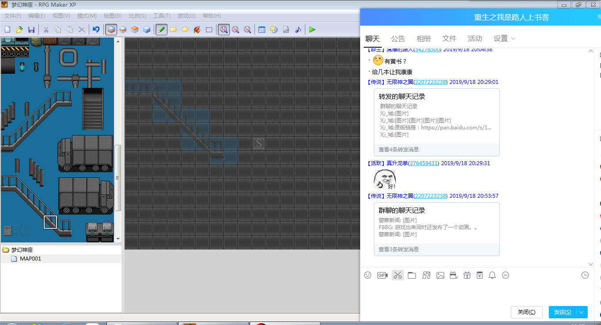
Task: Open the sound test tool
Action: click(298, 30)
